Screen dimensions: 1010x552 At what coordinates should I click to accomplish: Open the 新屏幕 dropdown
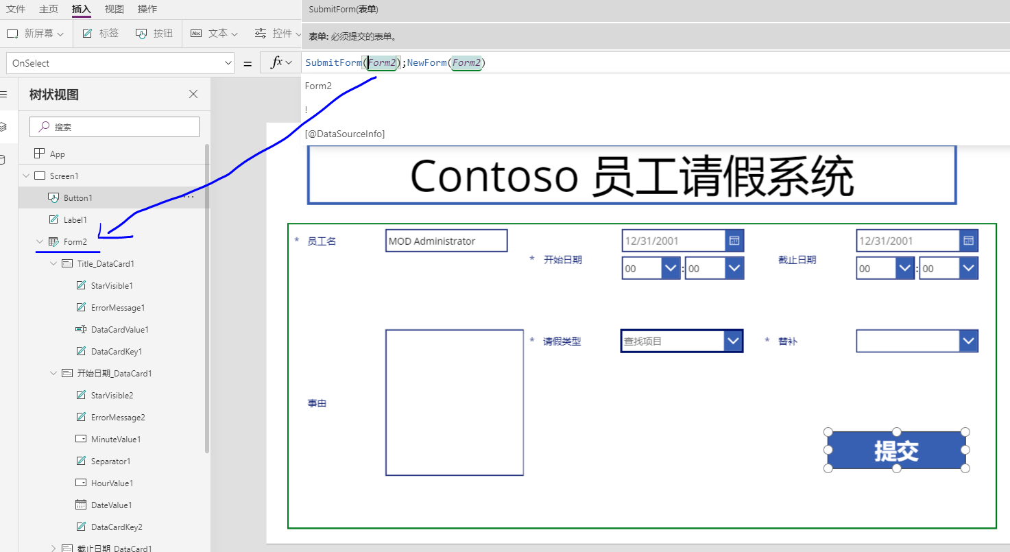(x=35, y=33)
